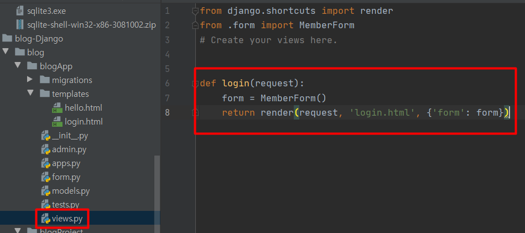
Task: Click the 'login' function name
Action: point(236,83)
